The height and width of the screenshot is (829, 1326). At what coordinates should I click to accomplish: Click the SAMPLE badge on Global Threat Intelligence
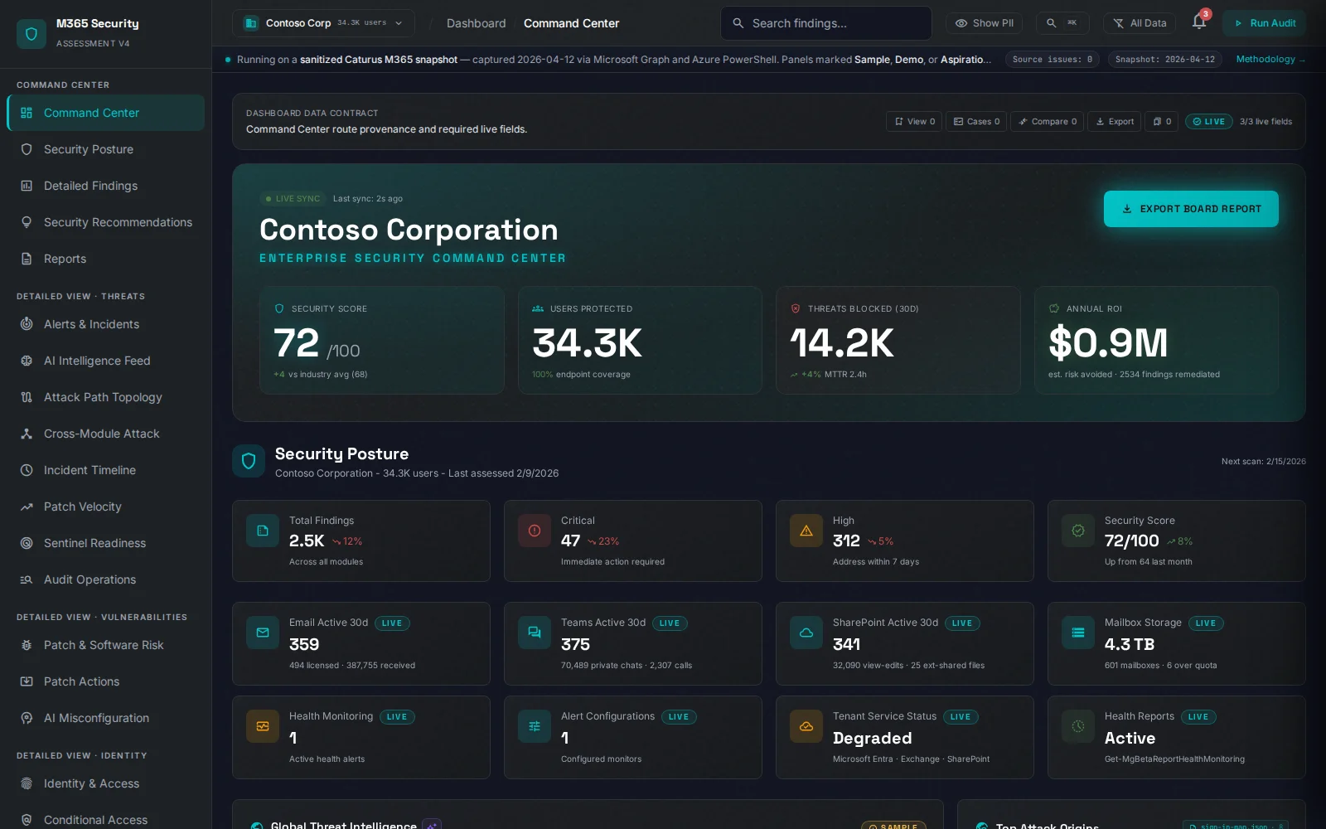(x=893, y=826)
